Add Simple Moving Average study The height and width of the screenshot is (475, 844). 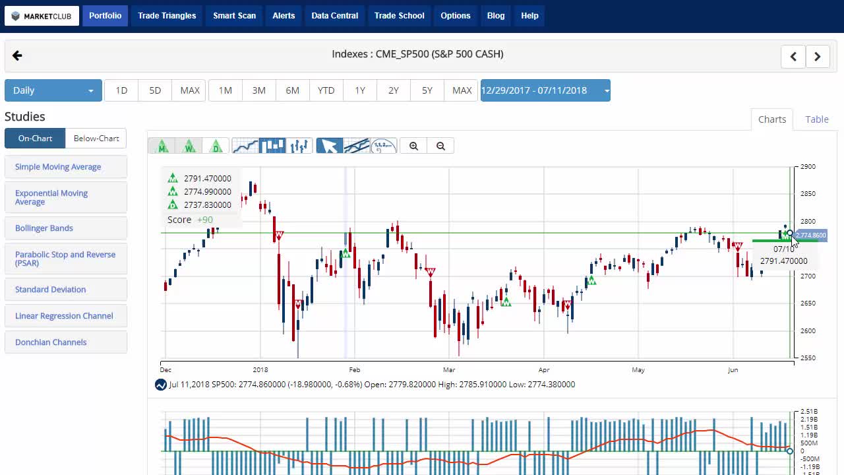66,167
